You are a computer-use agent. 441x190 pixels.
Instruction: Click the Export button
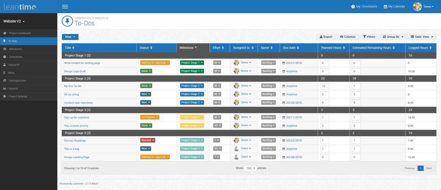coord(326,37)
